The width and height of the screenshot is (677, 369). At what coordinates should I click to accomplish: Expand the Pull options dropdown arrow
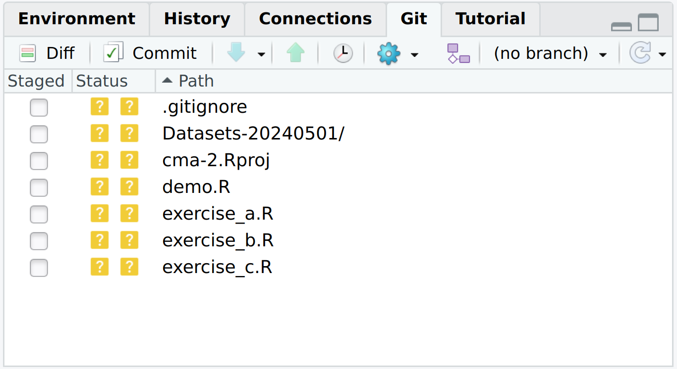point(261,54)
